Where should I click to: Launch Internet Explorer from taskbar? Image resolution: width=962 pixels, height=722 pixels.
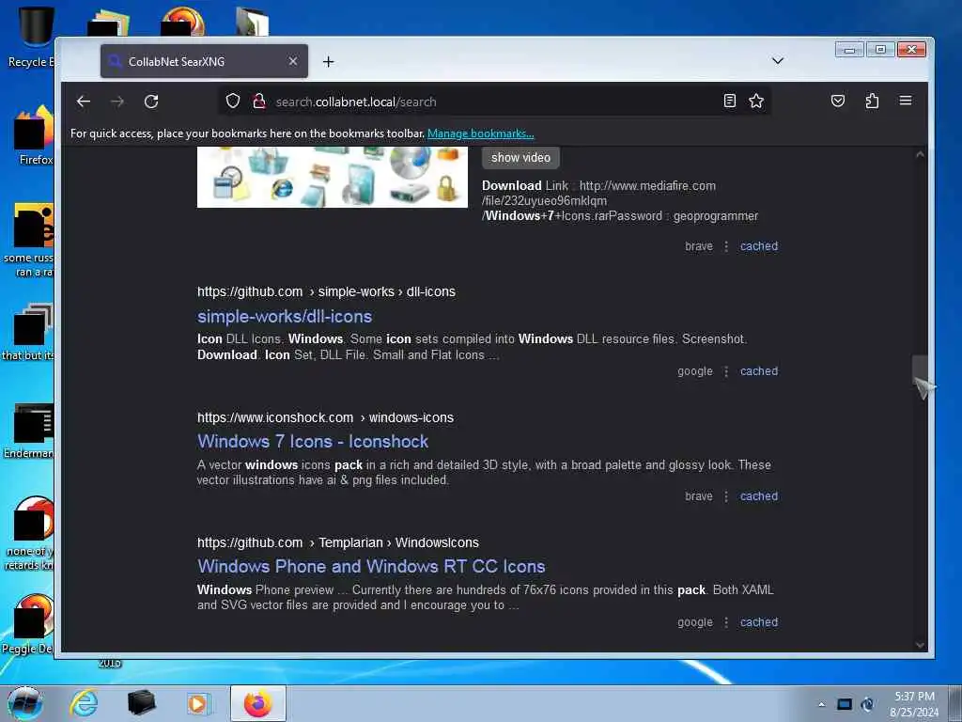tap(84, 703)
